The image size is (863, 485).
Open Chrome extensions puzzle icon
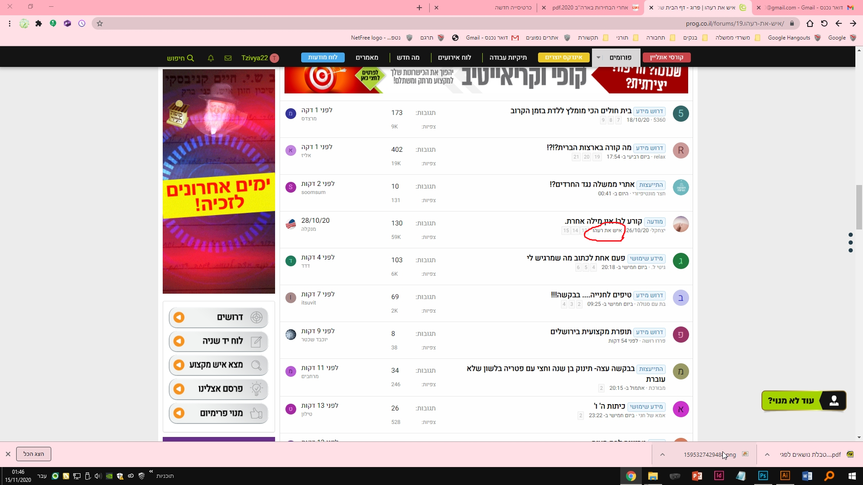[39, 23]
